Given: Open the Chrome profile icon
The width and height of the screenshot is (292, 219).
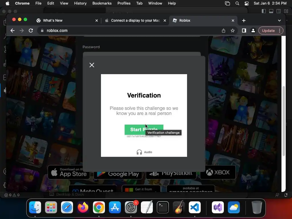Looking at the screenshot, I should coord(253,31).
